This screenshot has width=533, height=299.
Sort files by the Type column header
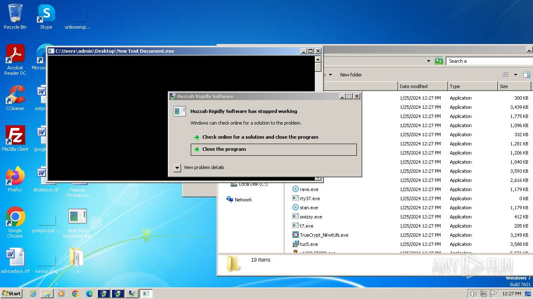click(x=473, y=86)
